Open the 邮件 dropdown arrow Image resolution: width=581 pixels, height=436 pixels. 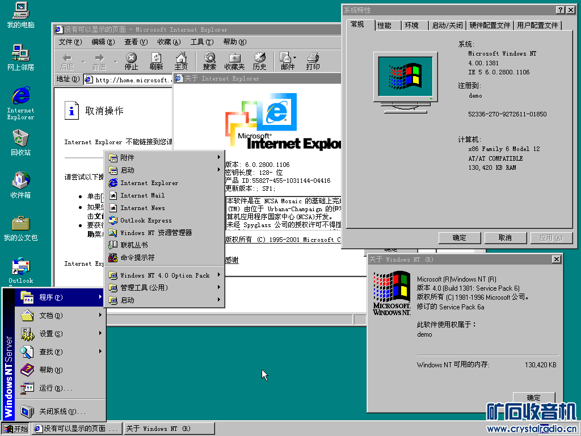click(295, 57)
